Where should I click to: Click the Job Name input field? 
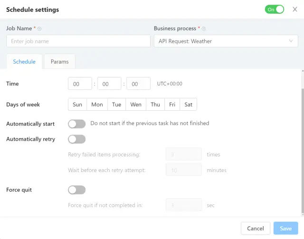(78, 41)
